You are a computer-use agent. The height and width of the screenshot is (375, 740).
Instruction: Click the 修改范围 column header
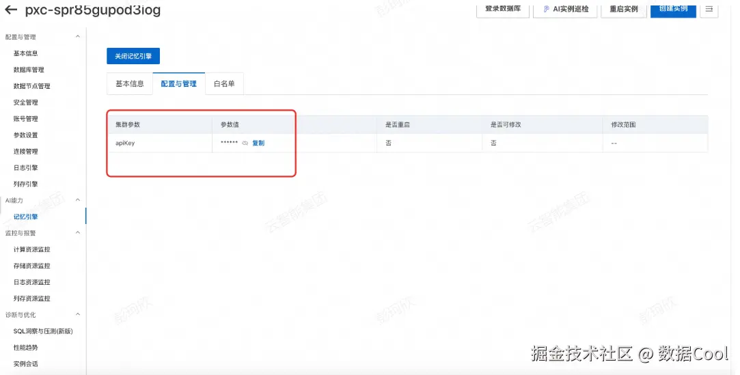tap(623, 124)
